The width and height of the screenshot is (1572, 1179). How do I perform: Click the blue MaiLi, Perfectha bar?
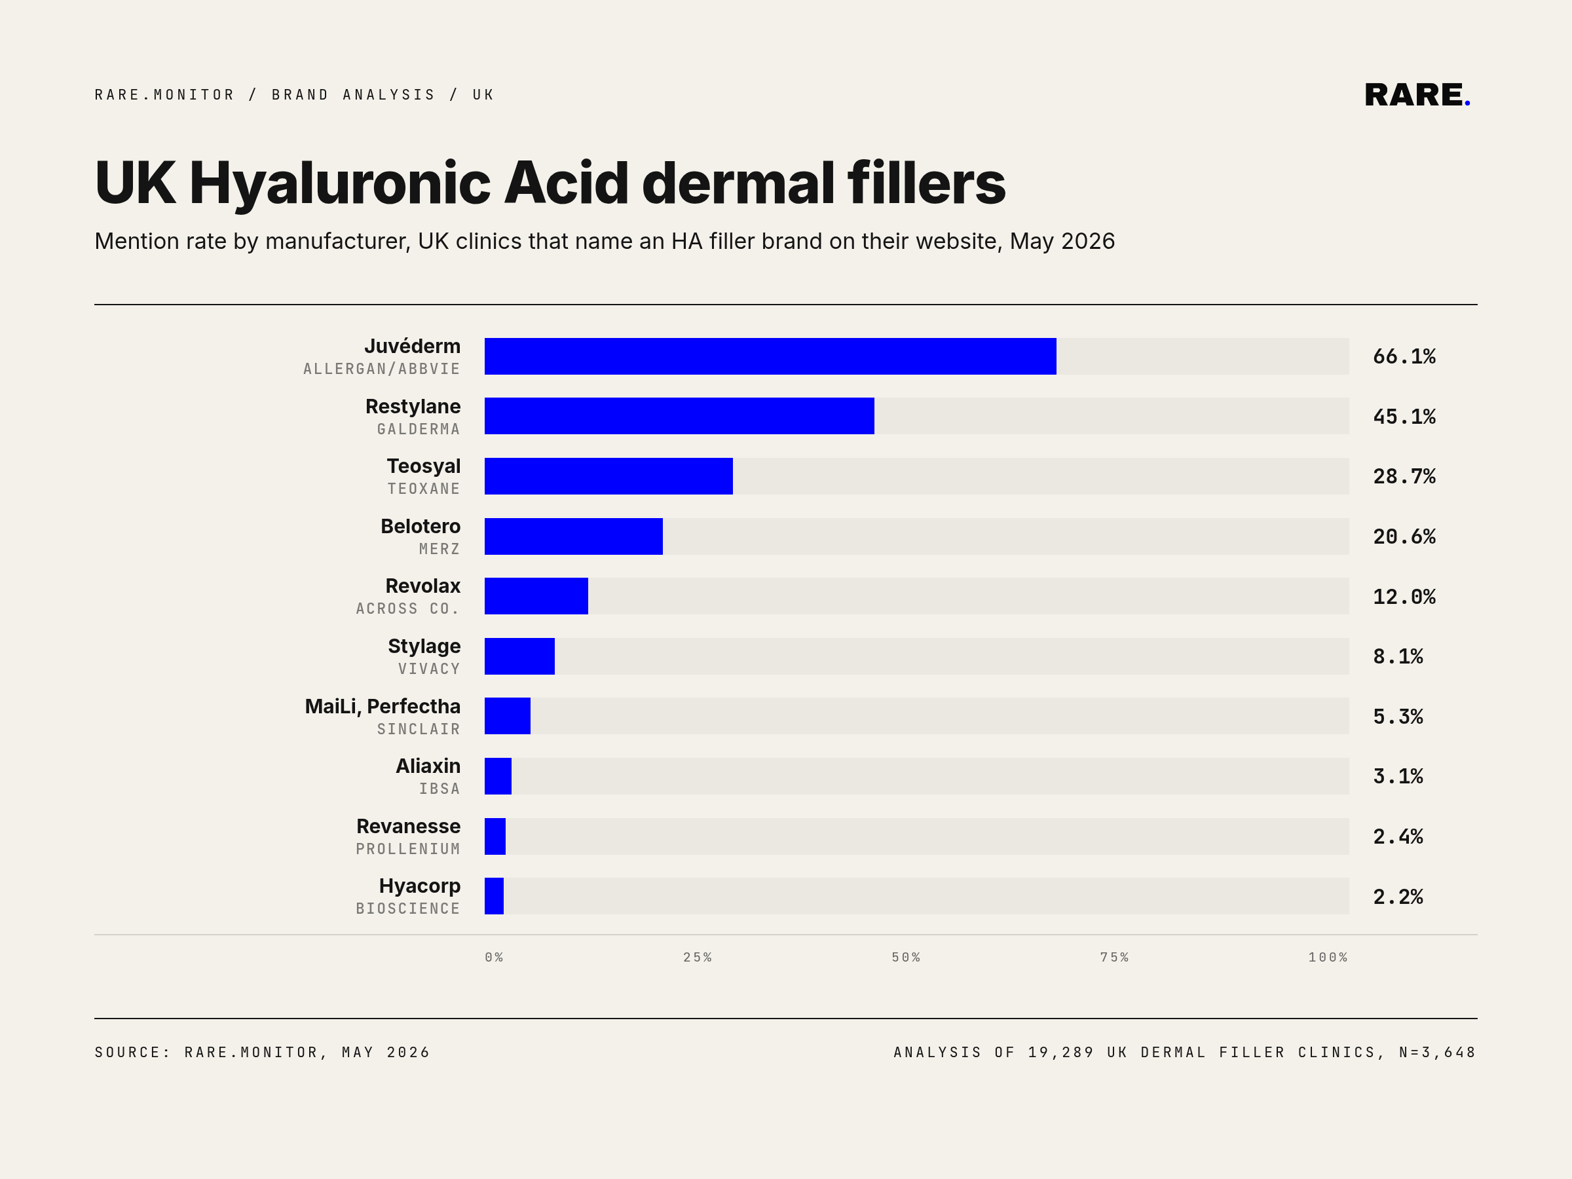pyautogui.click(x=508, y=717)
